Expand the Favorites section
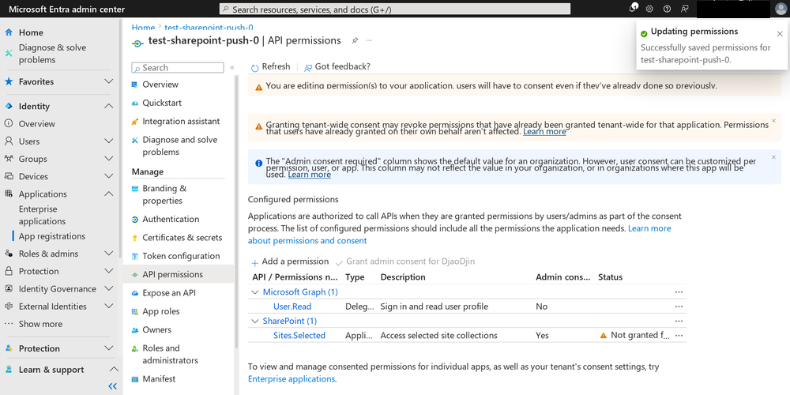 pos(109,81)
